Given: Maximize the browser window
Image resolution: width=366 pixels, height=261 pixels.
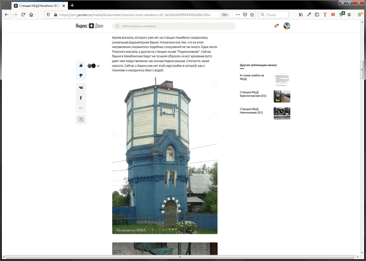Looking at the screenshot, I should (349, 3).
